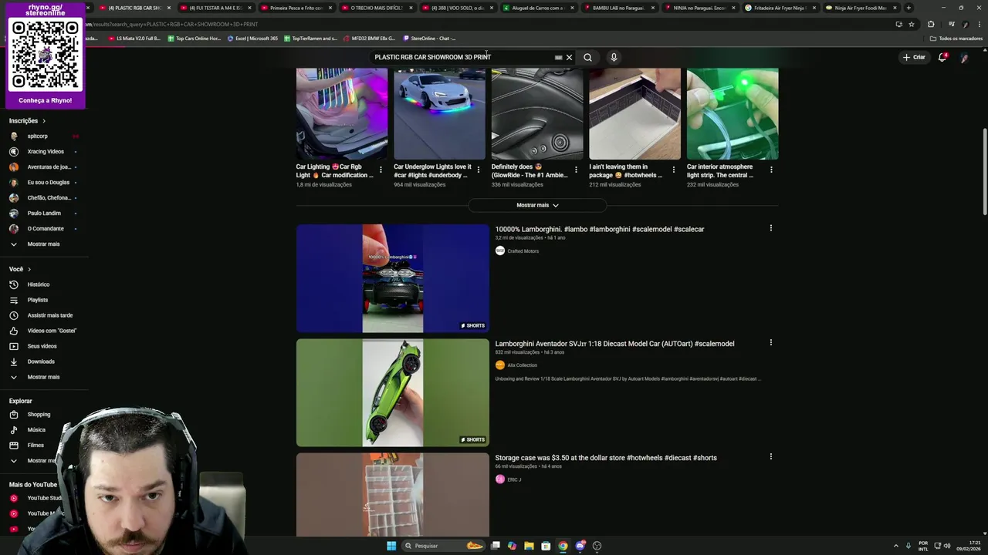
Task: Switch to O TRECHO MAIS DIFÍCIL tab
Action: coord(377,8)
